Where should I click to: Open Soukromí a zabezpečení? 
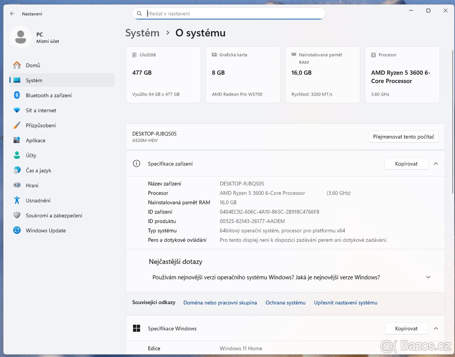[x=53, y=215]
